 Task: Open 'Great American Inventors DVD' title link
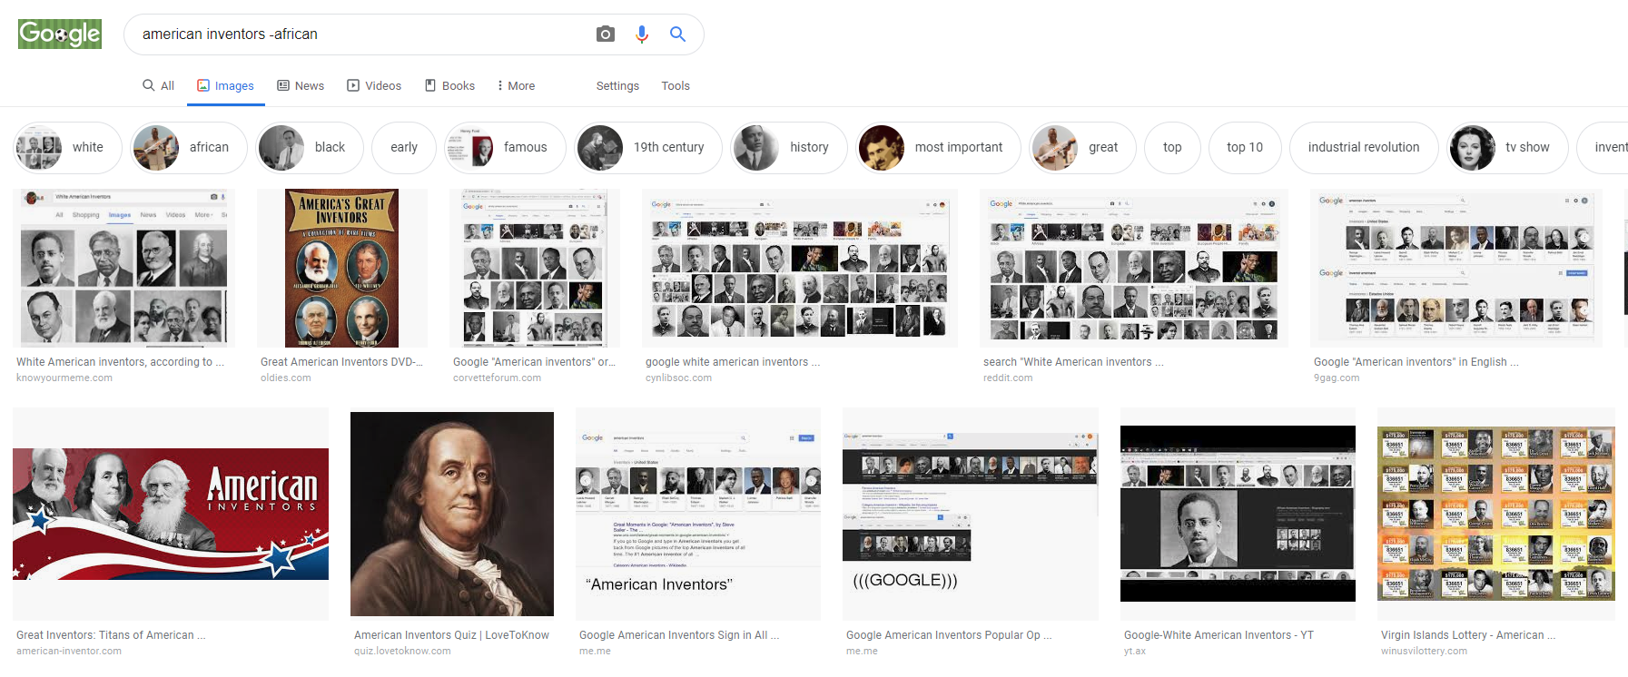click(x=341, y=362)
